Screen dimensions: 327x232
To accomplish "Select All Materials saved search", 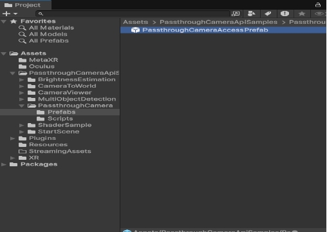I will [51, 28].
